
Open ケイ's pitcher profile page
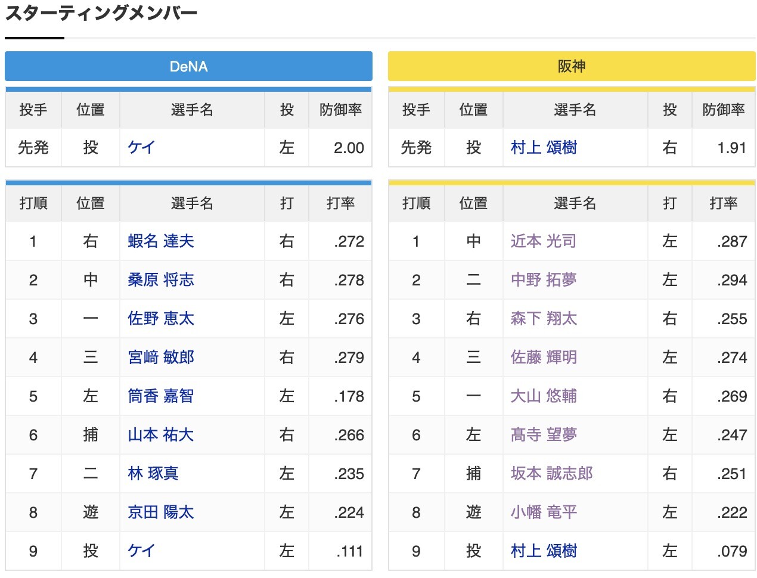click(x=142, y=148)
